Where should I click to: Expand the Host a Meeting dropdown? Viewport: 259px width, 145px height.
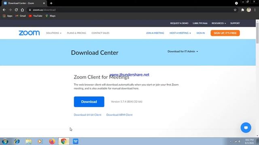(x=180, y=33)
